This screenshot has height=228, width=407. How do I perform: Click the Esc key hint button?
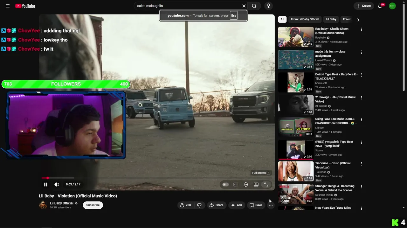tap(234, 16)
